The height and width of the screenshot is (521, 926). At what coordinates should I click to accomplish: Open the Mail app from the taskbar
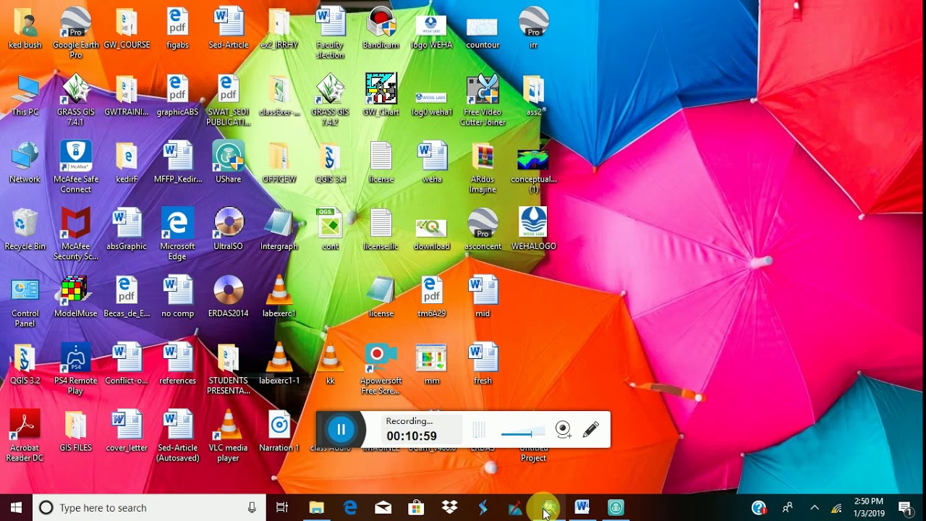[x=383, y=507]
